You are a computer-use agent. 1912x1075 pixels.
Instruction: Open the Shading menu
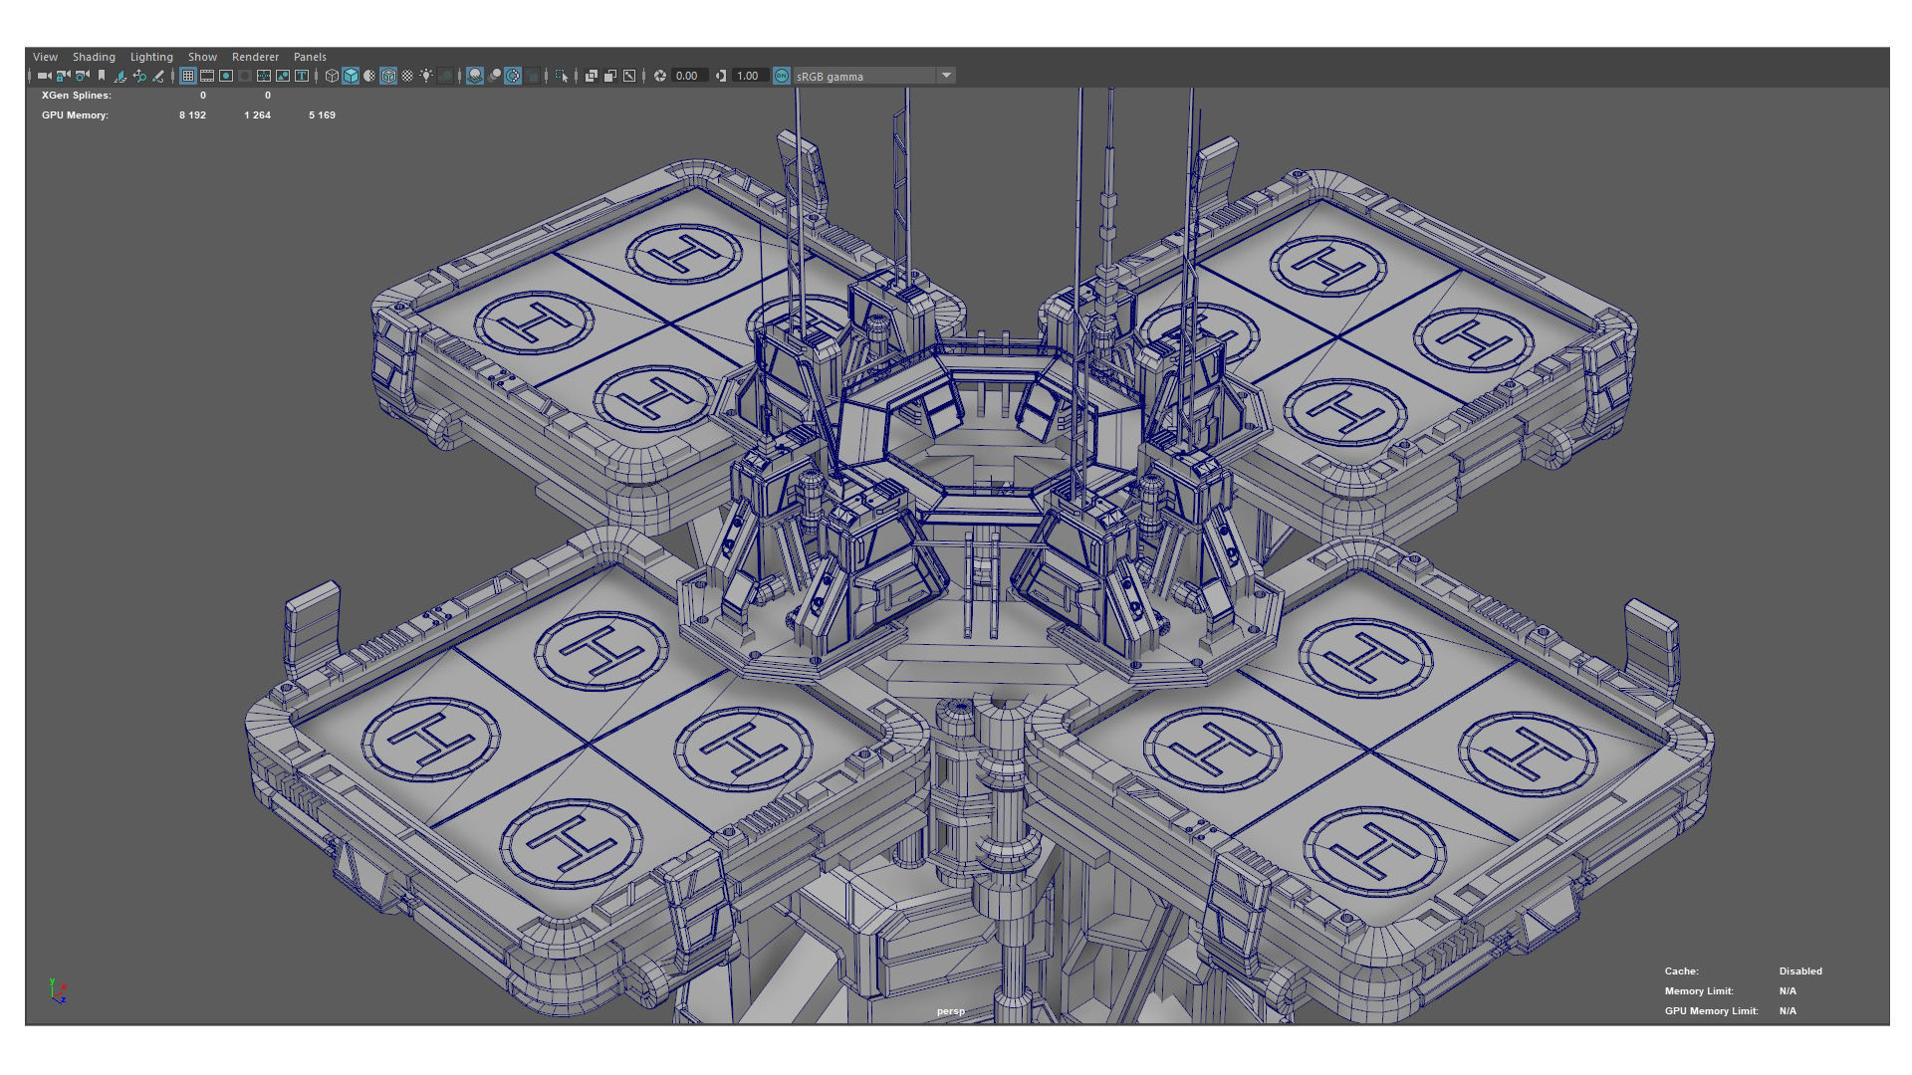94,57
